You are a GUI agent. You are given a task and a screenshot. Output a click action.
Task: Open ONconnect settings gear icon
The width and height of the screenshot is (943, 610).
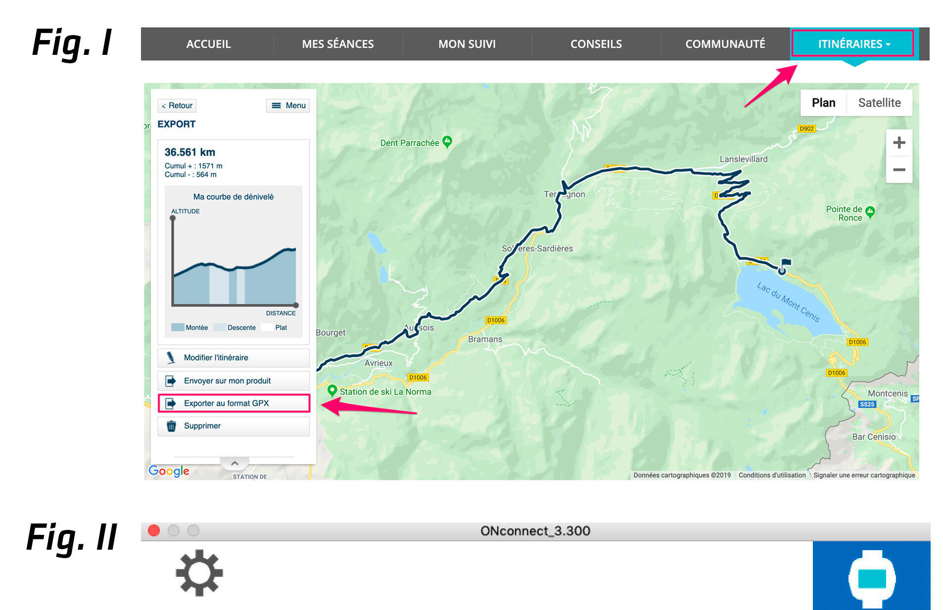coord(199,572)
